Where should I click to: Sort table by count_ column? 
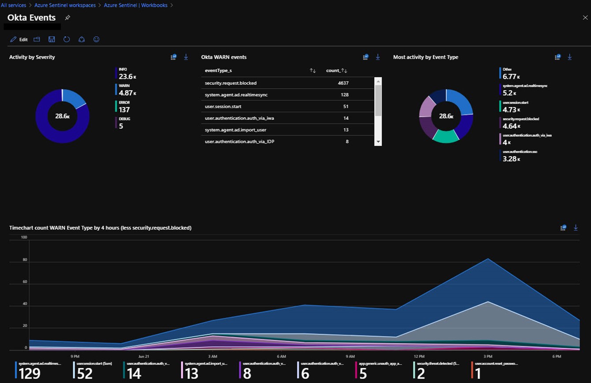click(x=344, y=71)
